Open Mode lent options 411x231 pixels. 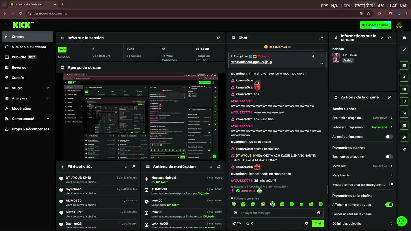click(363, 166)
